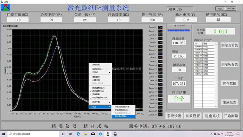Click the Curve 3 legend plot icon
This screenshot has width=243, height=137.
160,39
